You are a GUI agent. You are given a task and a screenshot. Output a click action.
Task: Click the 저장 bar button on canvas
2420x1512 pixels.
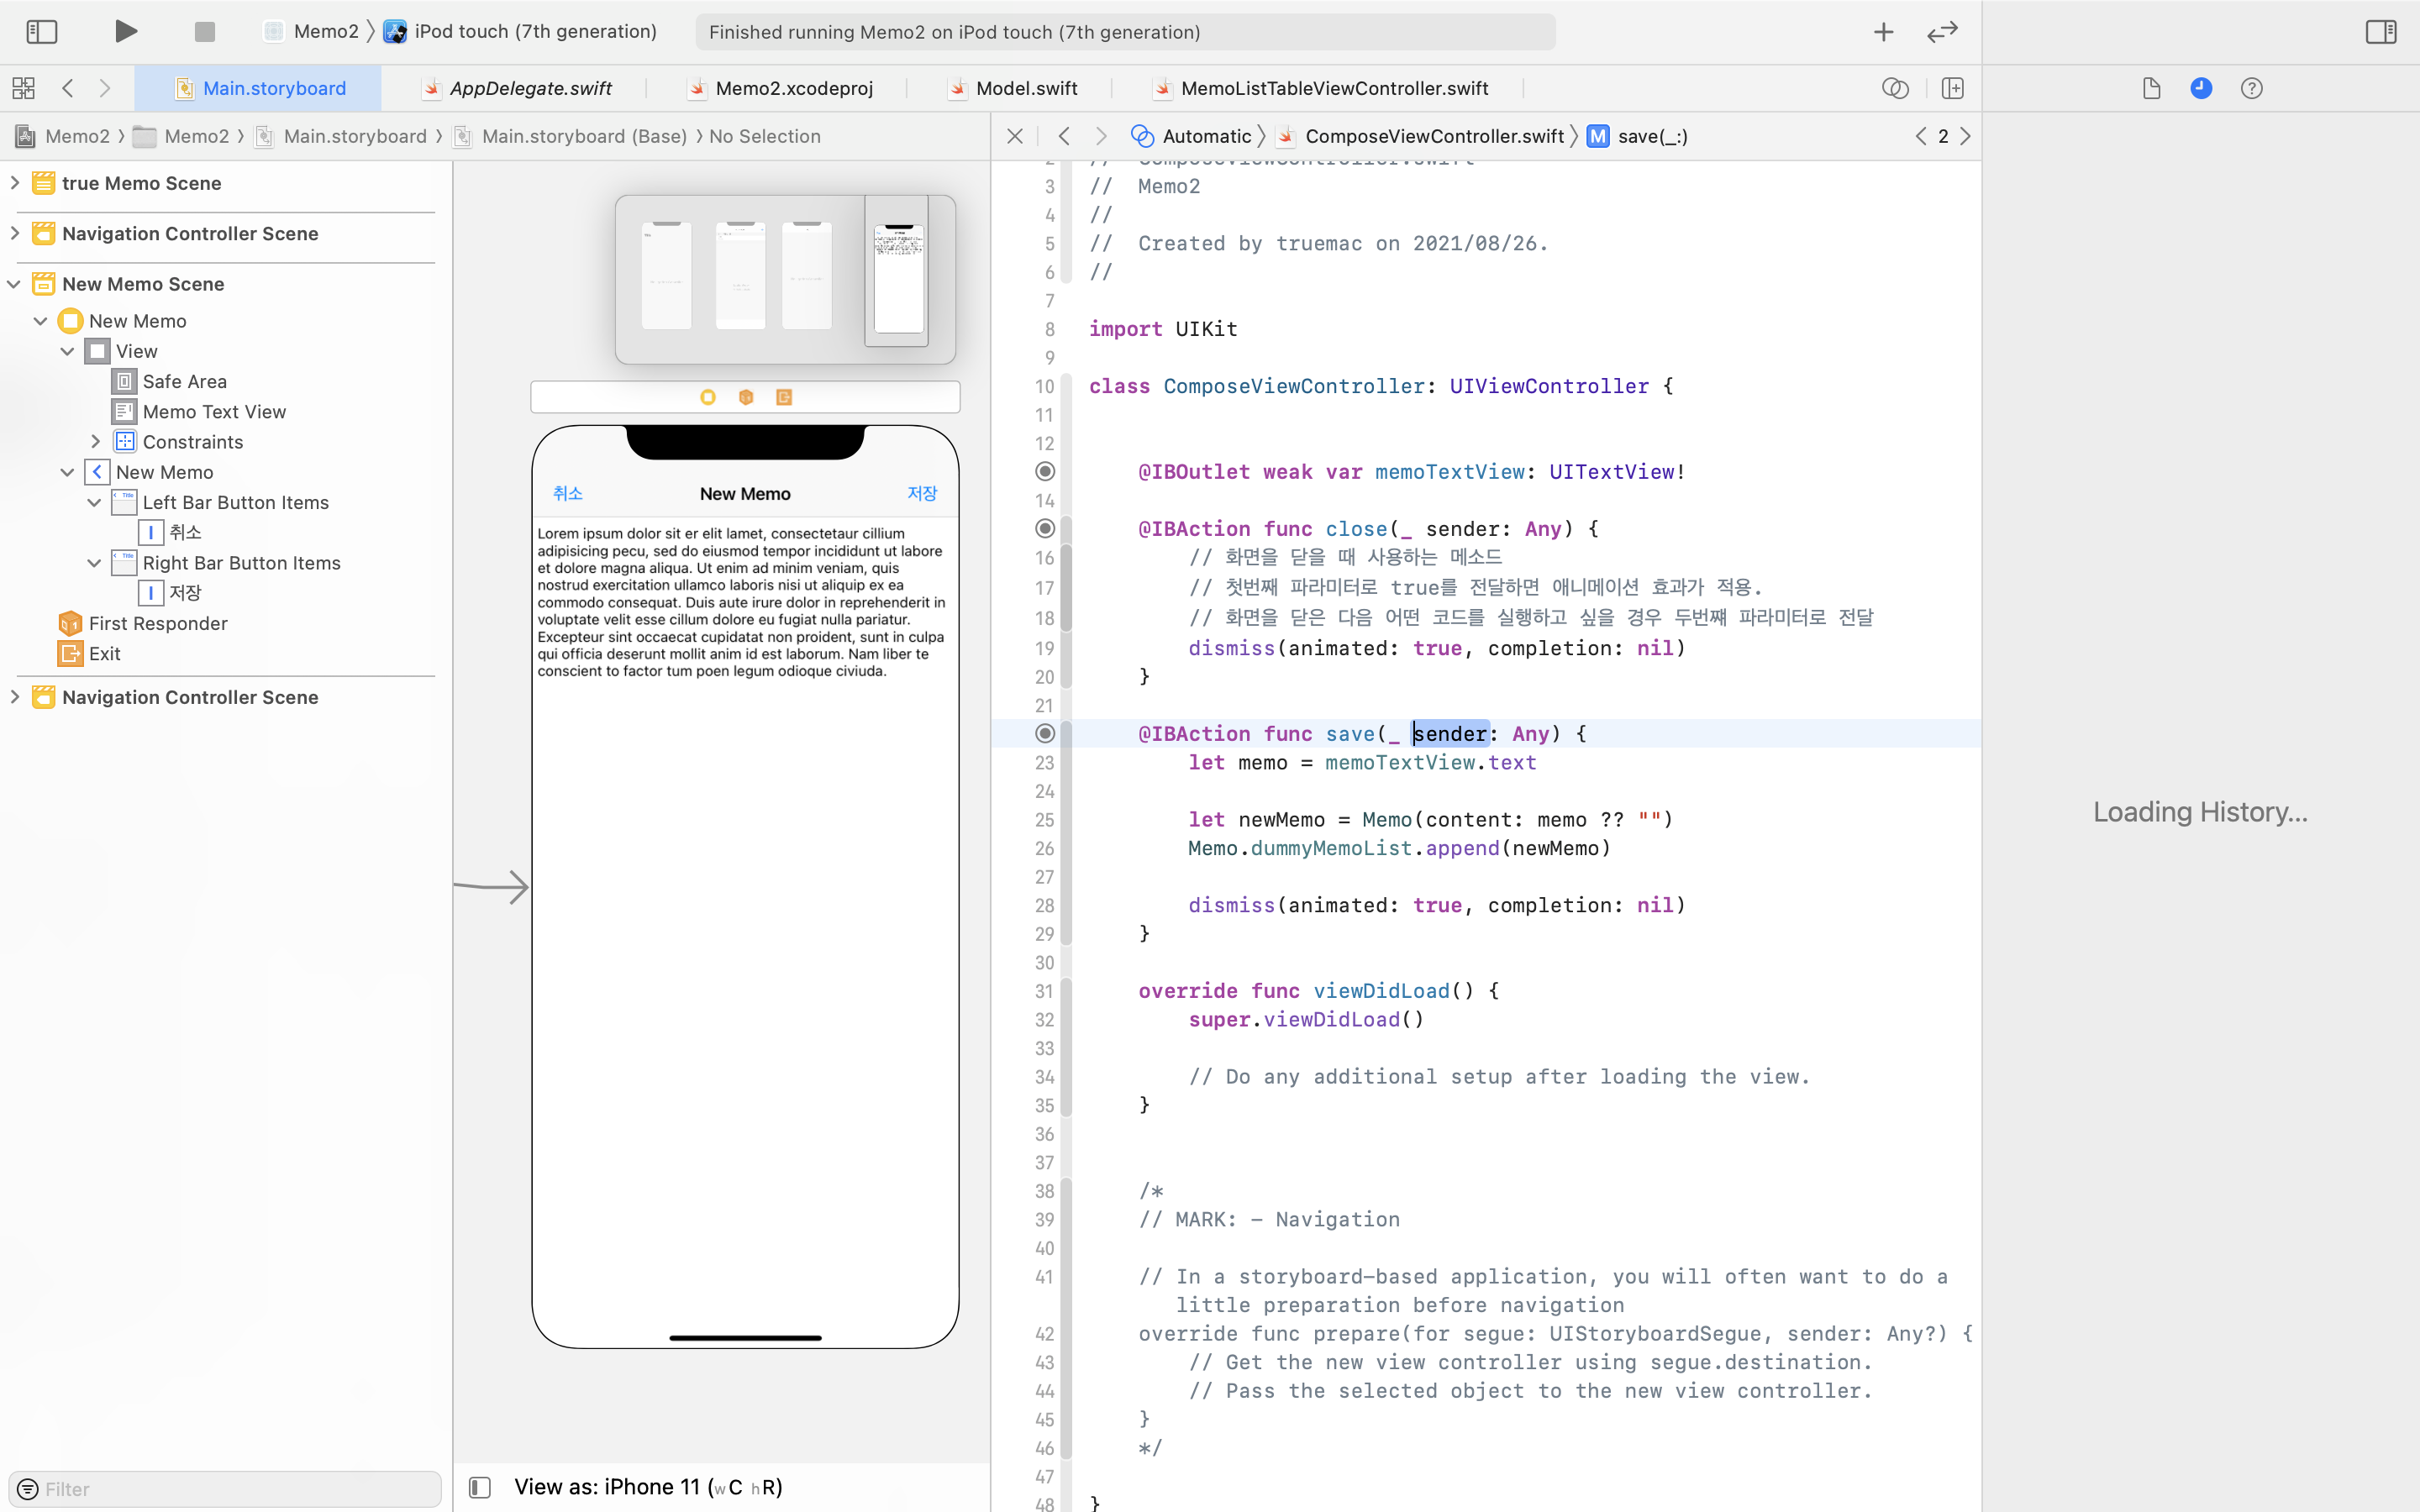pos(921,493)
